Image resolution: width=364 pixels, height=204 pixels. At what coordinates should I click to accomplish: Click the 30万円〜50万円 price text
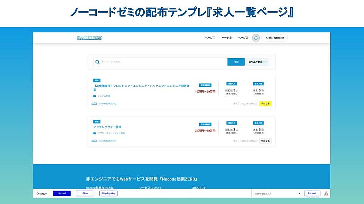[x=205, y=131]
